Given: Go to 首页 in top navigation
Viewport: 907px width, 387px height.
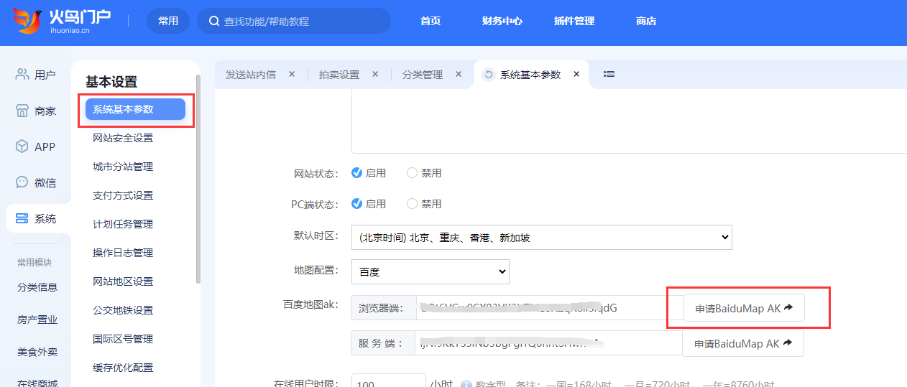Looking at the screenshot, I should (431, 21).
